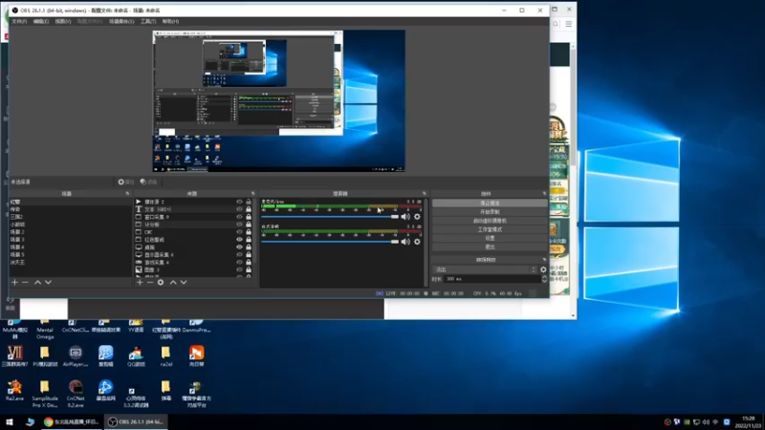Pop out the Scene Transitions dock
The image size is (765, 430).
coord(544,260)
